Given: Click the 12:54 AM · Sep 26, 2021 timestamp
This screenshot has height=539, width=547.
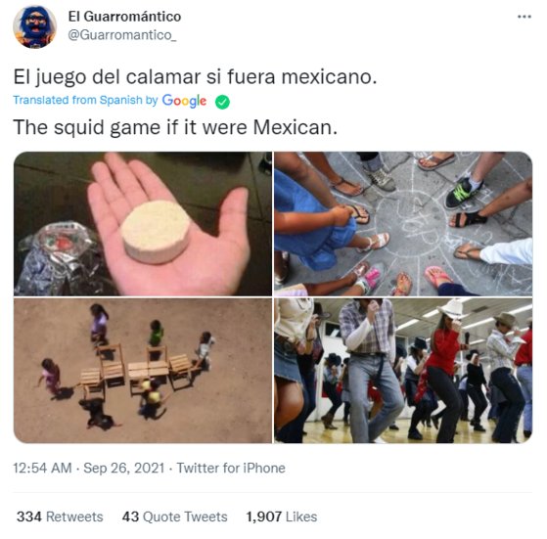Looking at the screenshot, I should pyautogui.click(x=89, y=468).
